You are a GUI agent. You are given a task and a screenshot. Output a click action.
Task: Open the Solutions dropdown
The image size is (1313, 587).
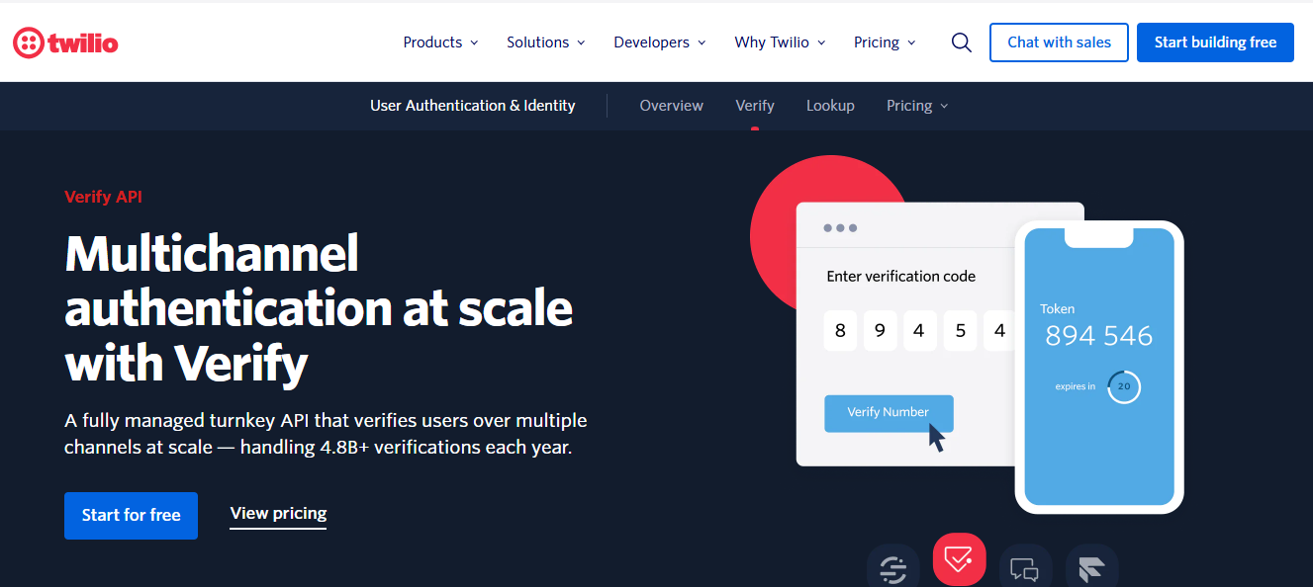click(x=545, y=42)
